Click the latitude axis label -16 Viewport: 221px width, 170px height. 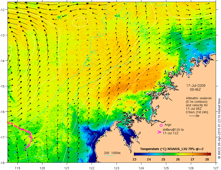tap(2, 112)
